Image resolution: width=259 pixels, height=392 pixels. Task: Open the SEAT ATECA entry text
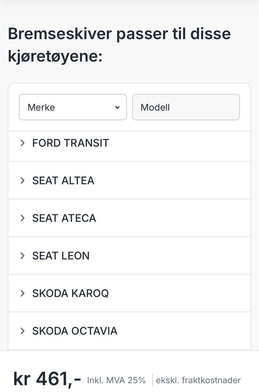coord(64,218)
